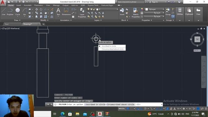The width and height of the screenshot is (208, 117).
Task: Open the annotation scale 1:1 dropdown
Action: point(179,109)
